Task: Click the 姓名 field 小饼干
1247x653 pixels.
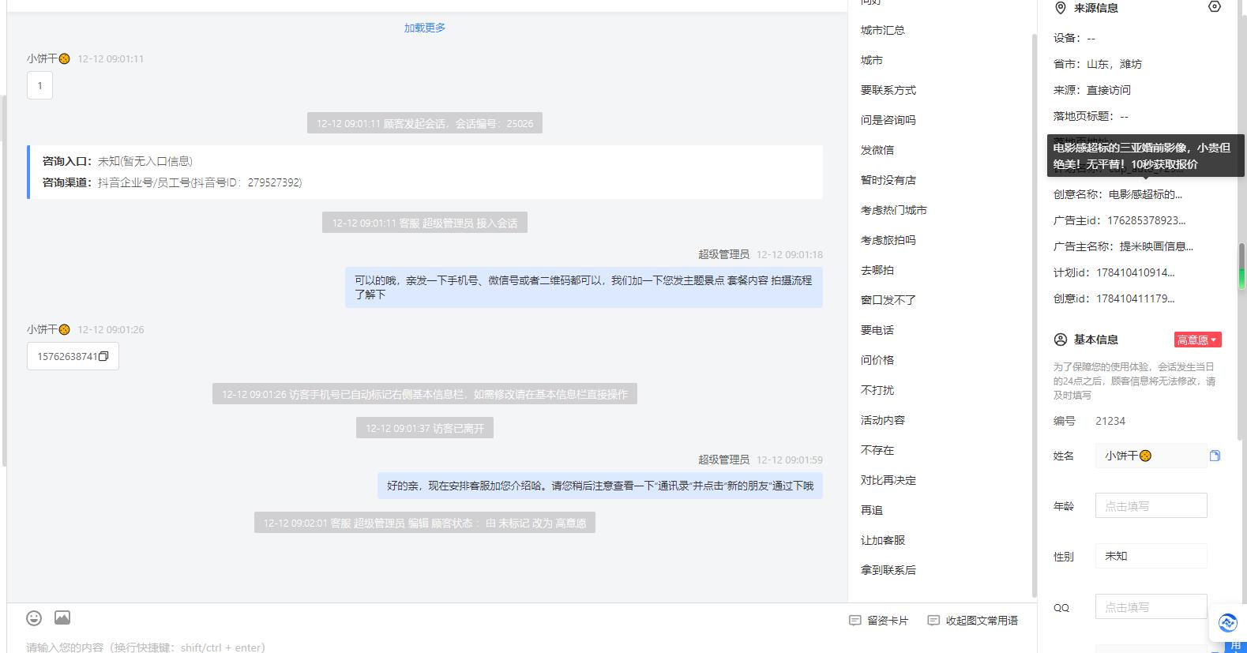Action: pyautogui.click(x=1151, y=456)
